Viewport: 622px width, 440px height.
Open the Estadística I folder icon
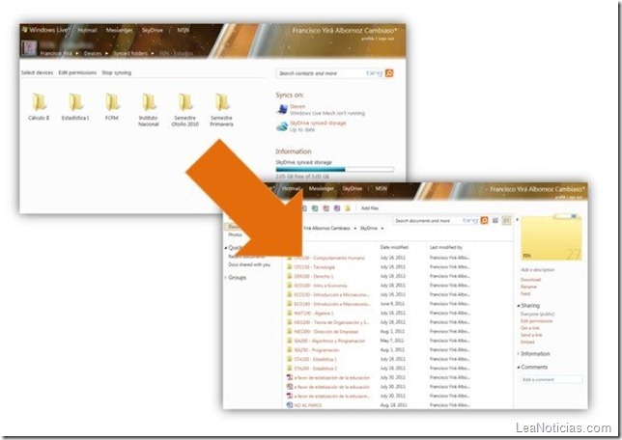(x=75, y=102)
